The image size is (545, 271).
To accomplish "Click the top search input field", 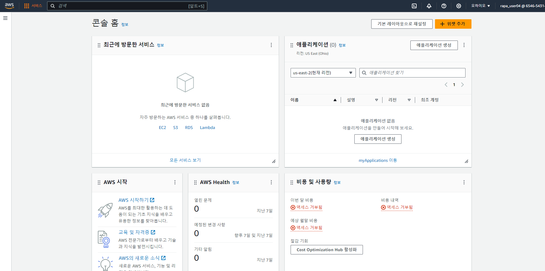I will coord(127,6).
